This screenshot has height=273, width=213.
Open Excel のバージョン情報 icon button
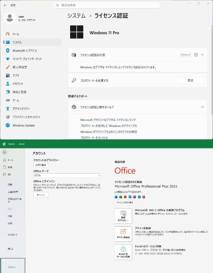(123, 252)
